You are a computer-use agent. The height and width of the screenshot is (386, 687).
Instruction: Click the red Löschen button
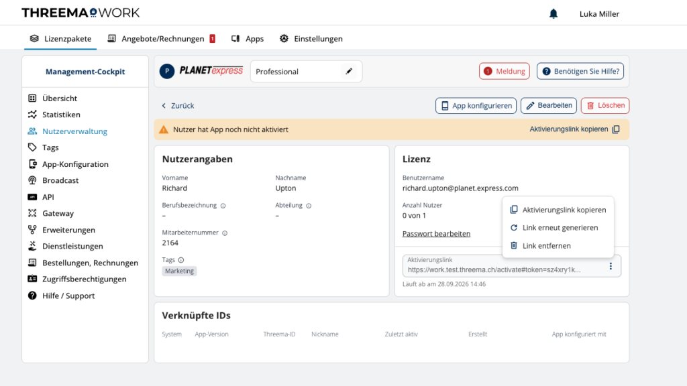[605, 105]
